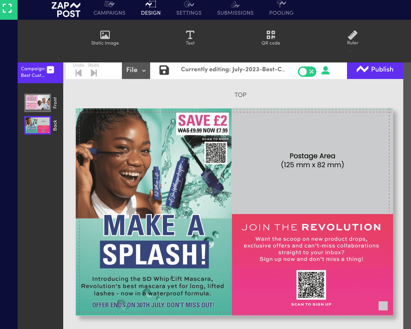Click the Make A Splash QR code area

[216, 153]
